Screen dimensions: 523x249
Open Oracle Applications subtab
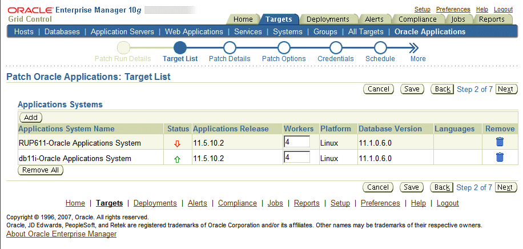(430, 32)
